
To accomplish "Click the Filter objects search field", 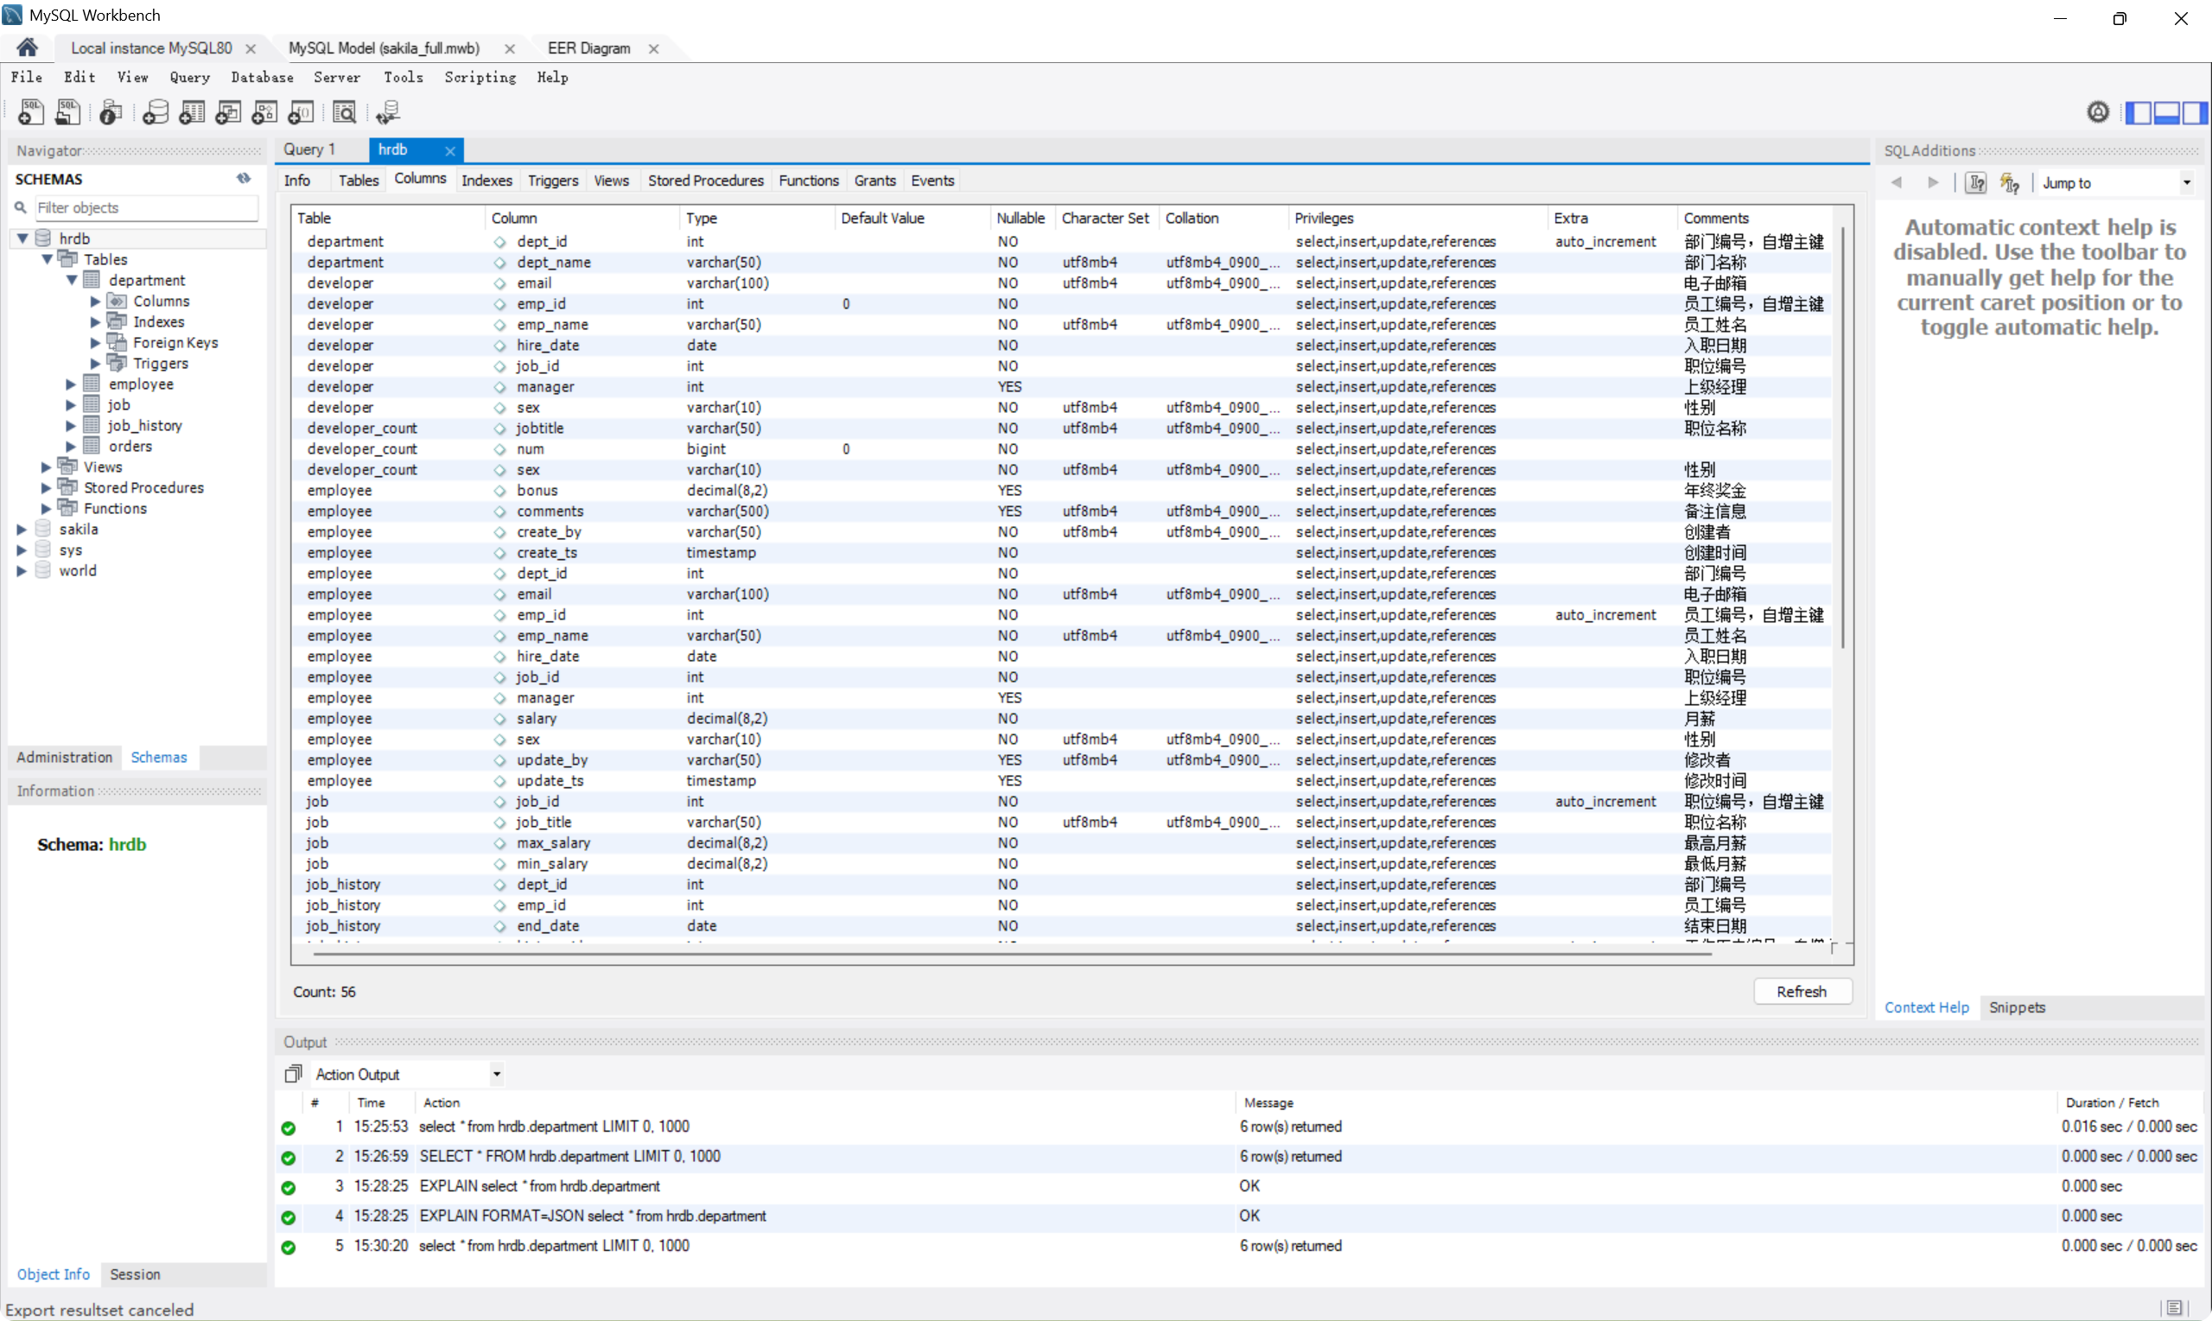I will point(146,207).
